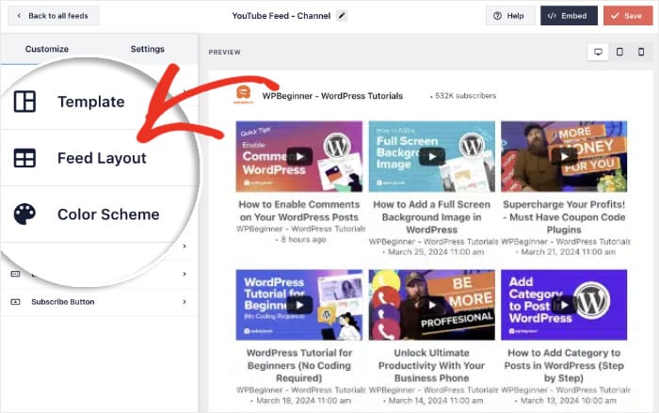Click the '8 hours ago' timestamp
The image size is (659, 413).
(x=303, y=240)
